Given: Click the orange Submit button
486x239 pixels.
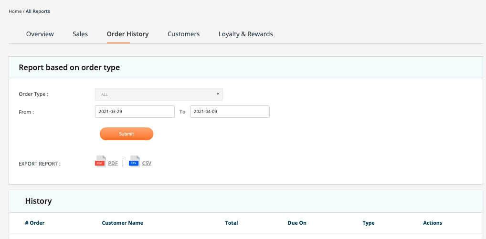Looking at the screenshot, I should point(127,134).
